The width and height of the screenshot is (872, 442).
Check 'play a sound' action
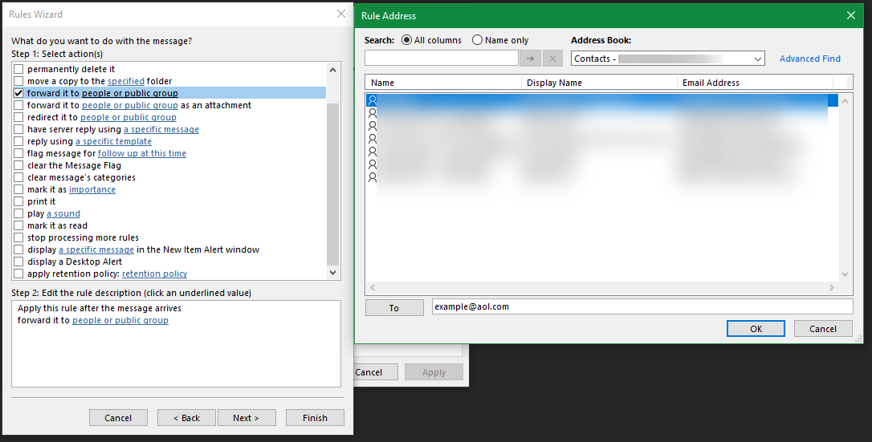pyautogui.click(x=19, y=213)
